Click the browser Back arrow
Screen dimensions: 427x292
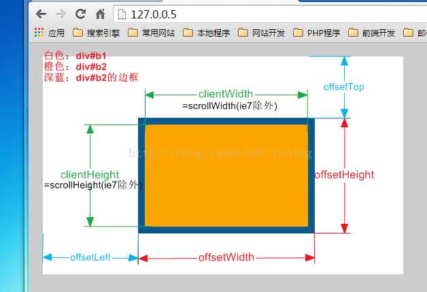tap(41, 14)
